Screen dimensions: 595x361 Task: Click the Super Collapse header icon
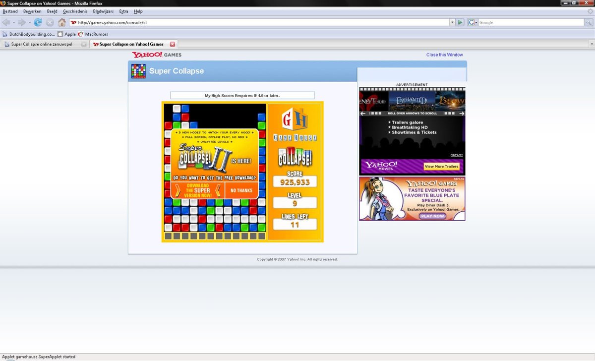(138, 71)
